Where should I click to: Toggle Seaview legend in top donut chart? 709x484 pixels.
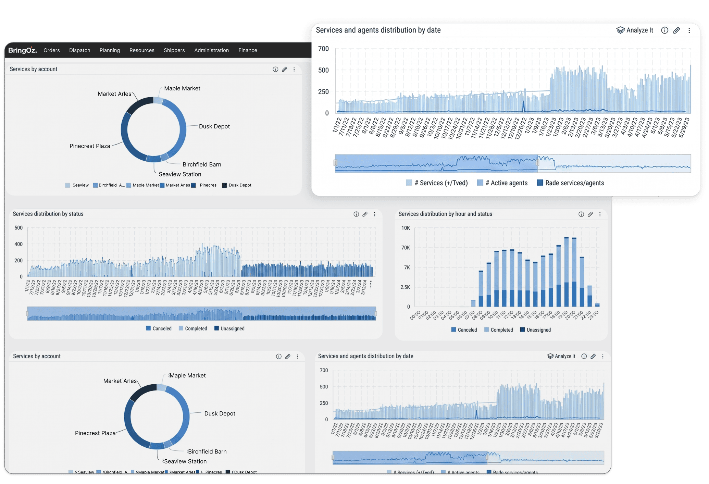pyautogui.click(x=77, y=185)
